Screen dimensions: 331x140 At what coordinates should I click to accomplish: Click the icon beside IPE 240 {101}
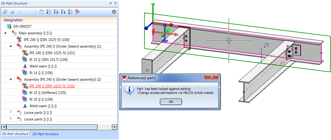[25, 53]
